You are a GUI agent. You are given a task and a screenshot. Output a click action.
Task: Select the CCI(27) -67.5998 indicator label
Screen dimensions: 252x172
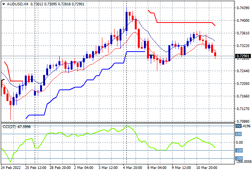tap(16, 127)
